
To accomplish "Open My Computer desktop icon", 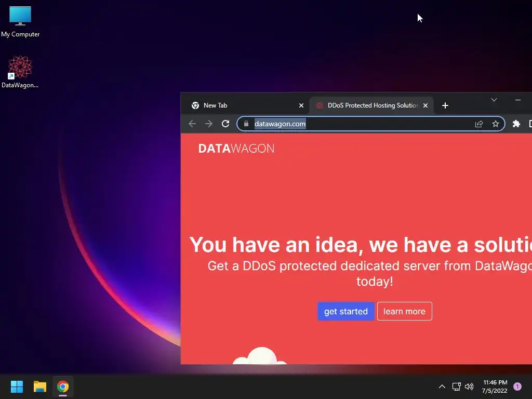I will (x=20, y=21).
